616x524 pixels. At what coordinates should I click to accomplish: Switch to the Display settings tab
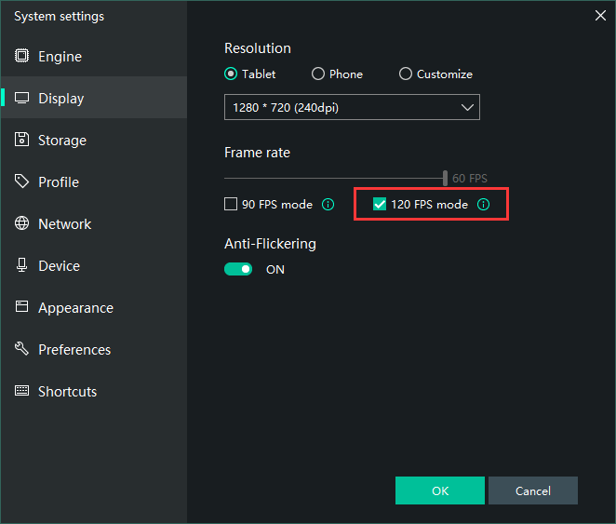tap(61, 99)
